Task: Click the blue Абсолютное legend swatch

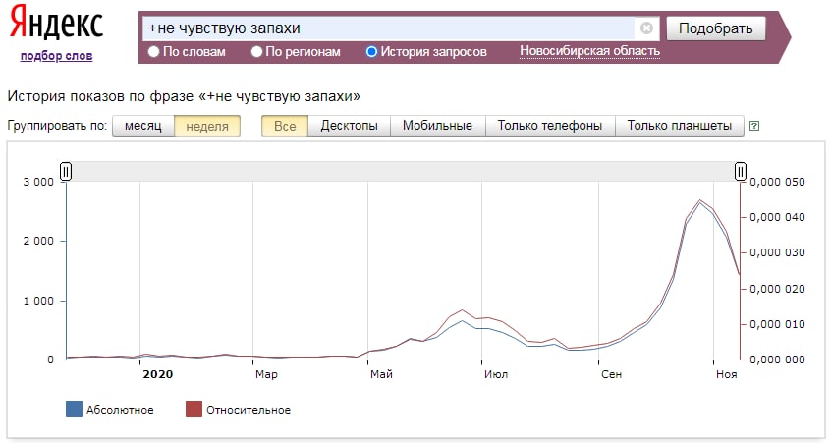Action: coord(75,410)
